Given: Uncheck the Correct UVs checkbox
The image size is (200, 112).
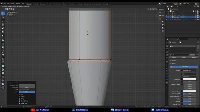Looking at the screenshot, I should [x=20, y=104].
